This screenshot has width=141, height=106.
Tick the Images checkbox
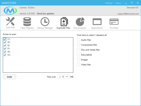click(78, 60)
